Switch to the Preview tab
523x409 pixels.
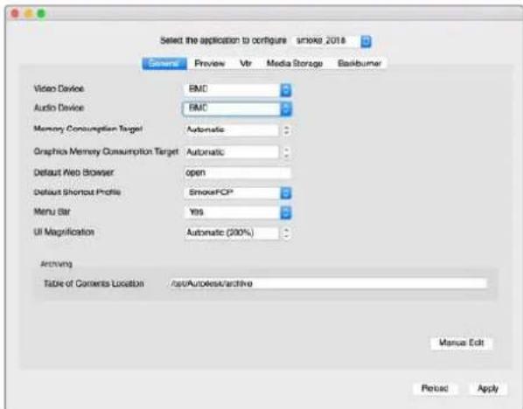coord(210,63)
